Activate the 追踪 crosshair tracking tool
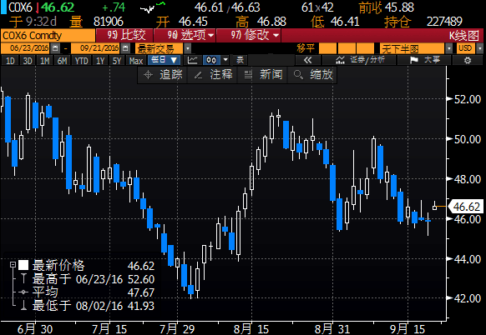Image resolution: width=486 pixels, height=335 pixels. tap(162, 74)
